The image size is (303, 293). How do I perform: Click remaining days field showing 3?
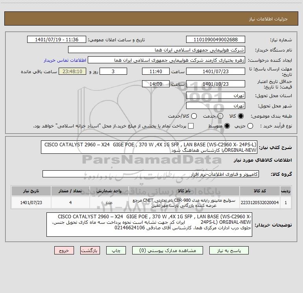[x=113, y=72]
